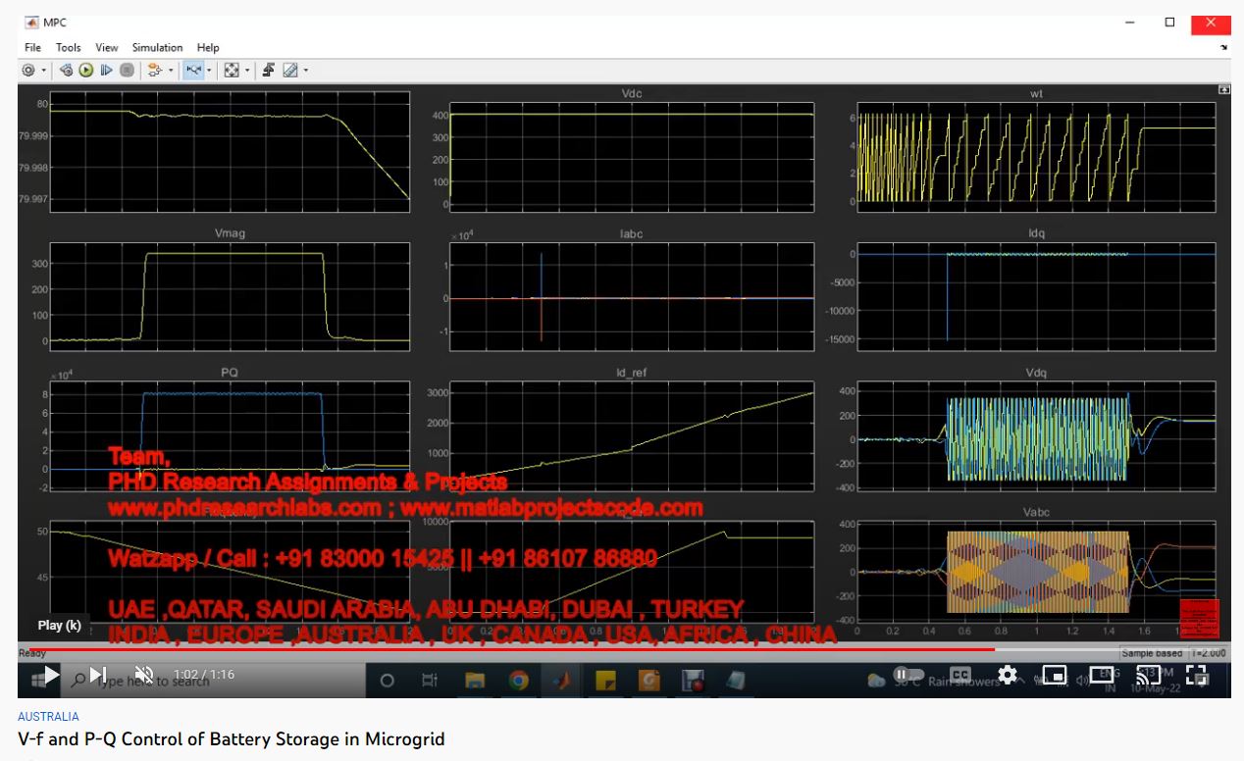
Task: Expand the configuration gear dropdown arrow
Action: coord(43,71)
